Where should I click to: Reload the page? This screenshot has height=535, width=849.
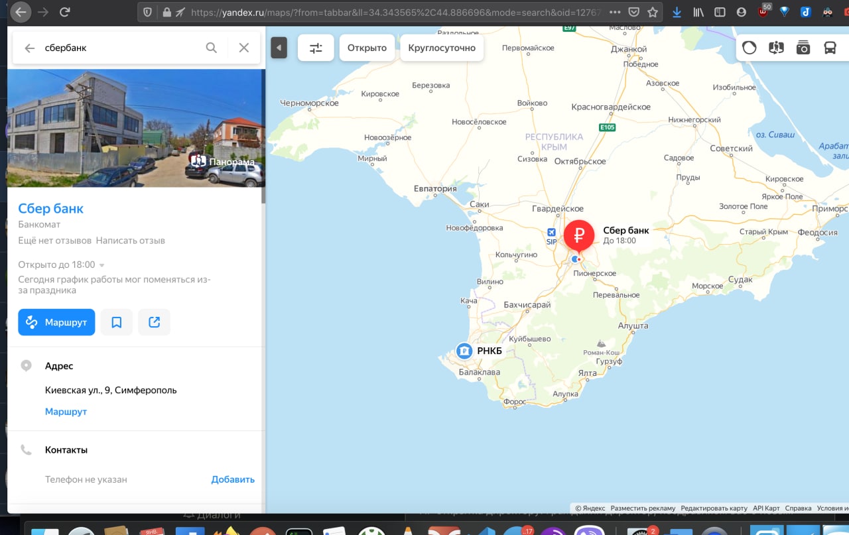pyautogui.click(x=64, y=12)
